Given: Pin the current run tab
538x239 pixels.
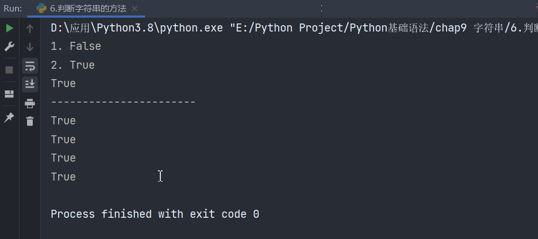Looking at the screenshot, I should click(9, 117).
